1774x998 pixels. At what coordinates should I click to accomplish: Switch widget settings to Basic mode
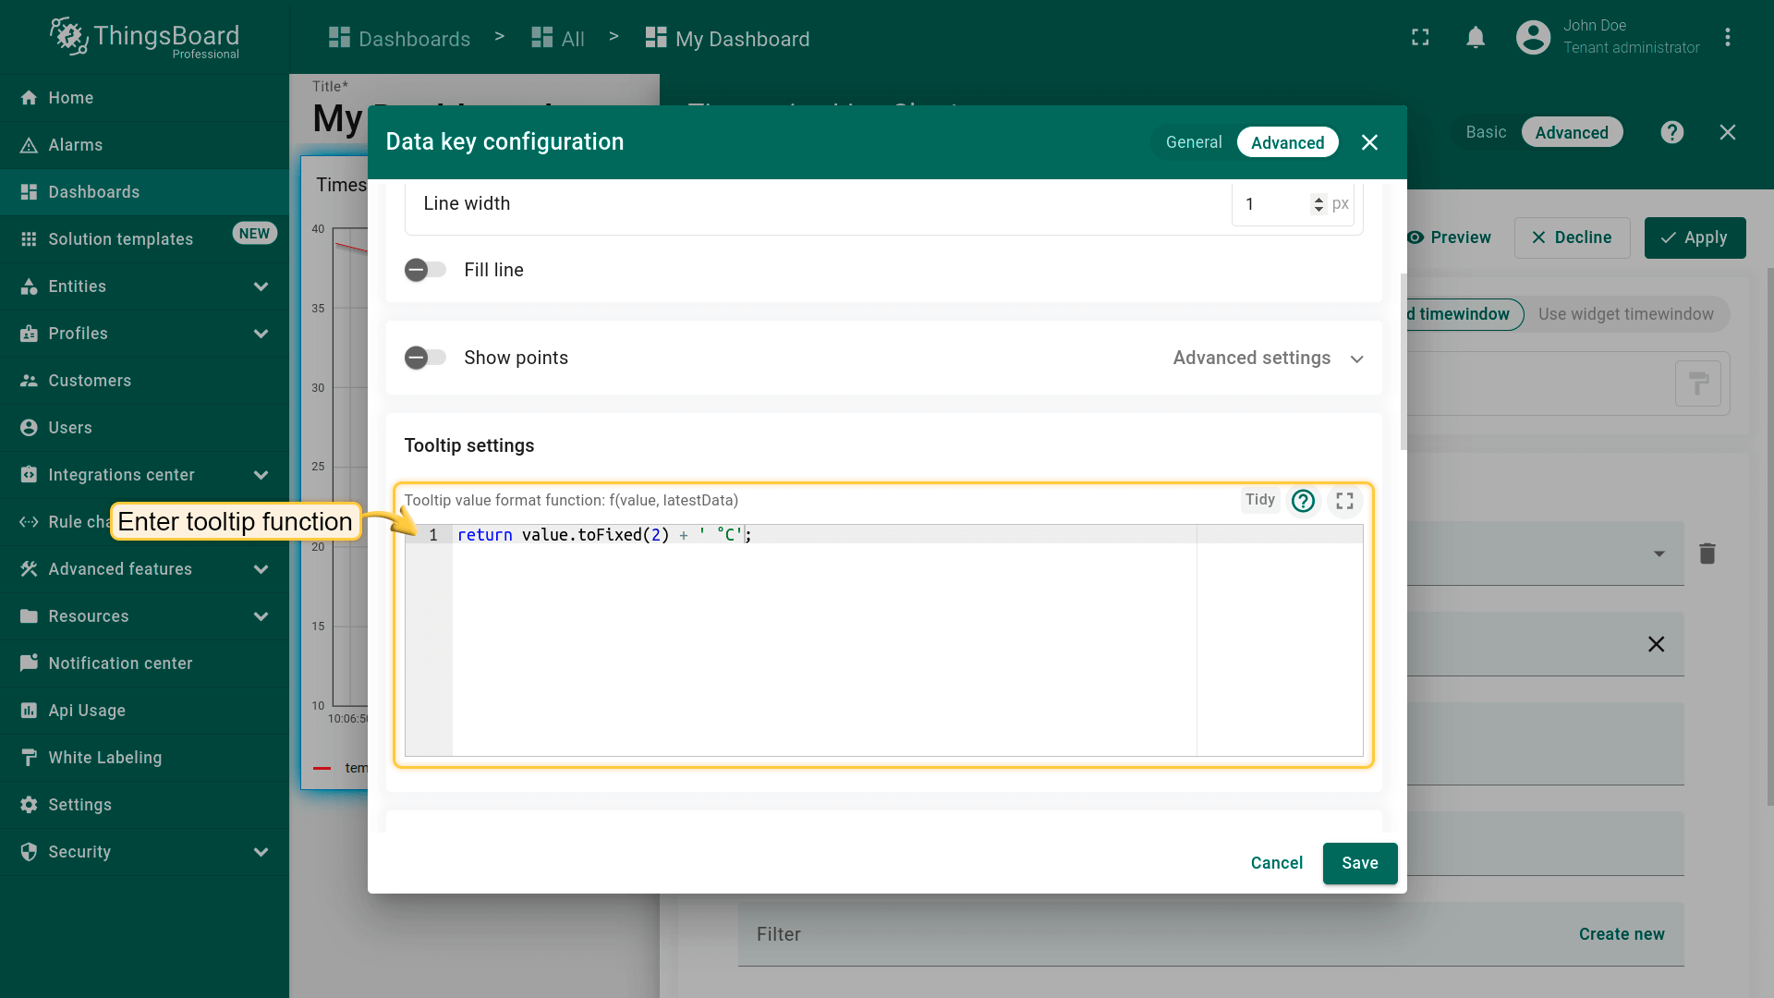coord(1485,132)
